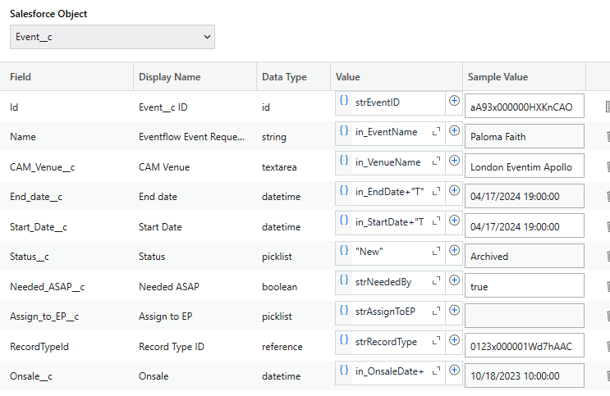This screenshot has height=396, width=610.
Task: Edit sample value Archived
Action: (x=525, y=256)
